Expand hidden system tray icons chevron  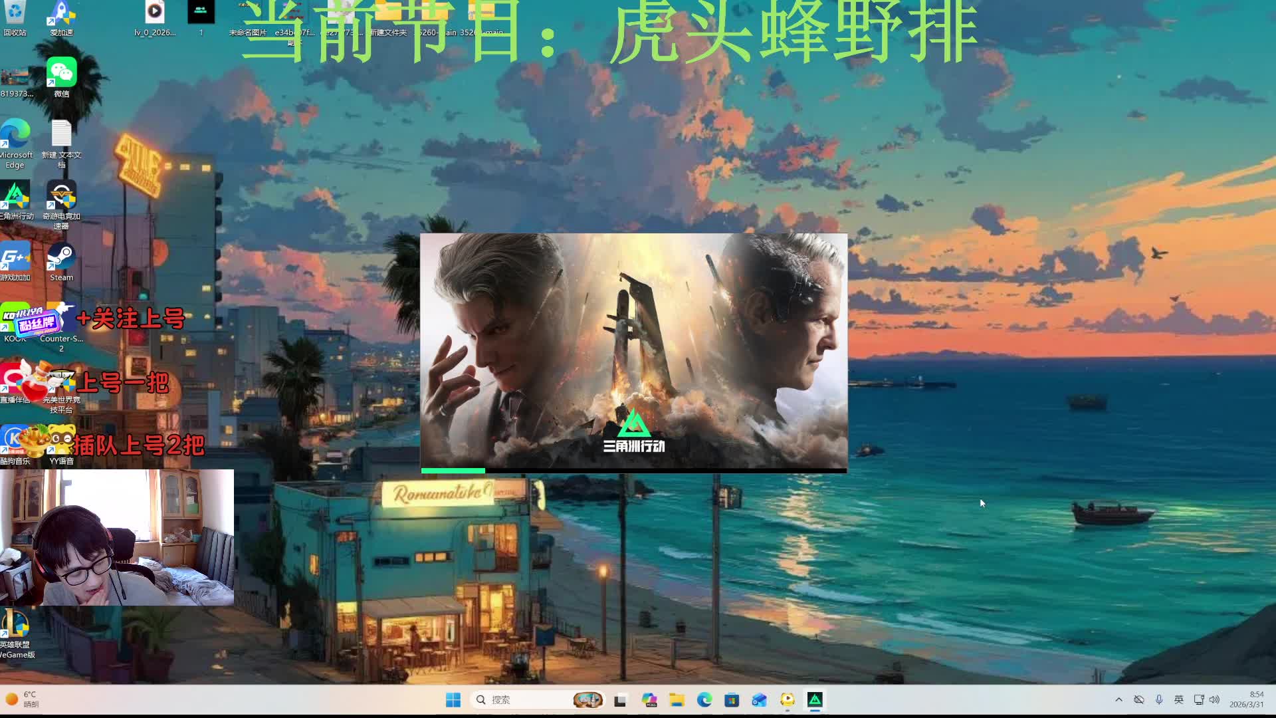click(1118, 699)
